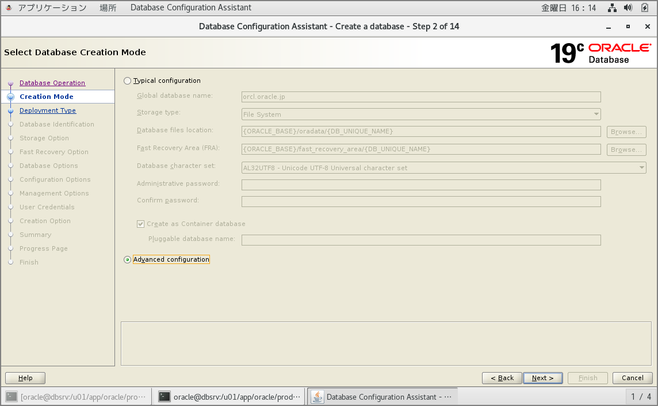Click the first terminal icon in taskbar

click(12, 397)
